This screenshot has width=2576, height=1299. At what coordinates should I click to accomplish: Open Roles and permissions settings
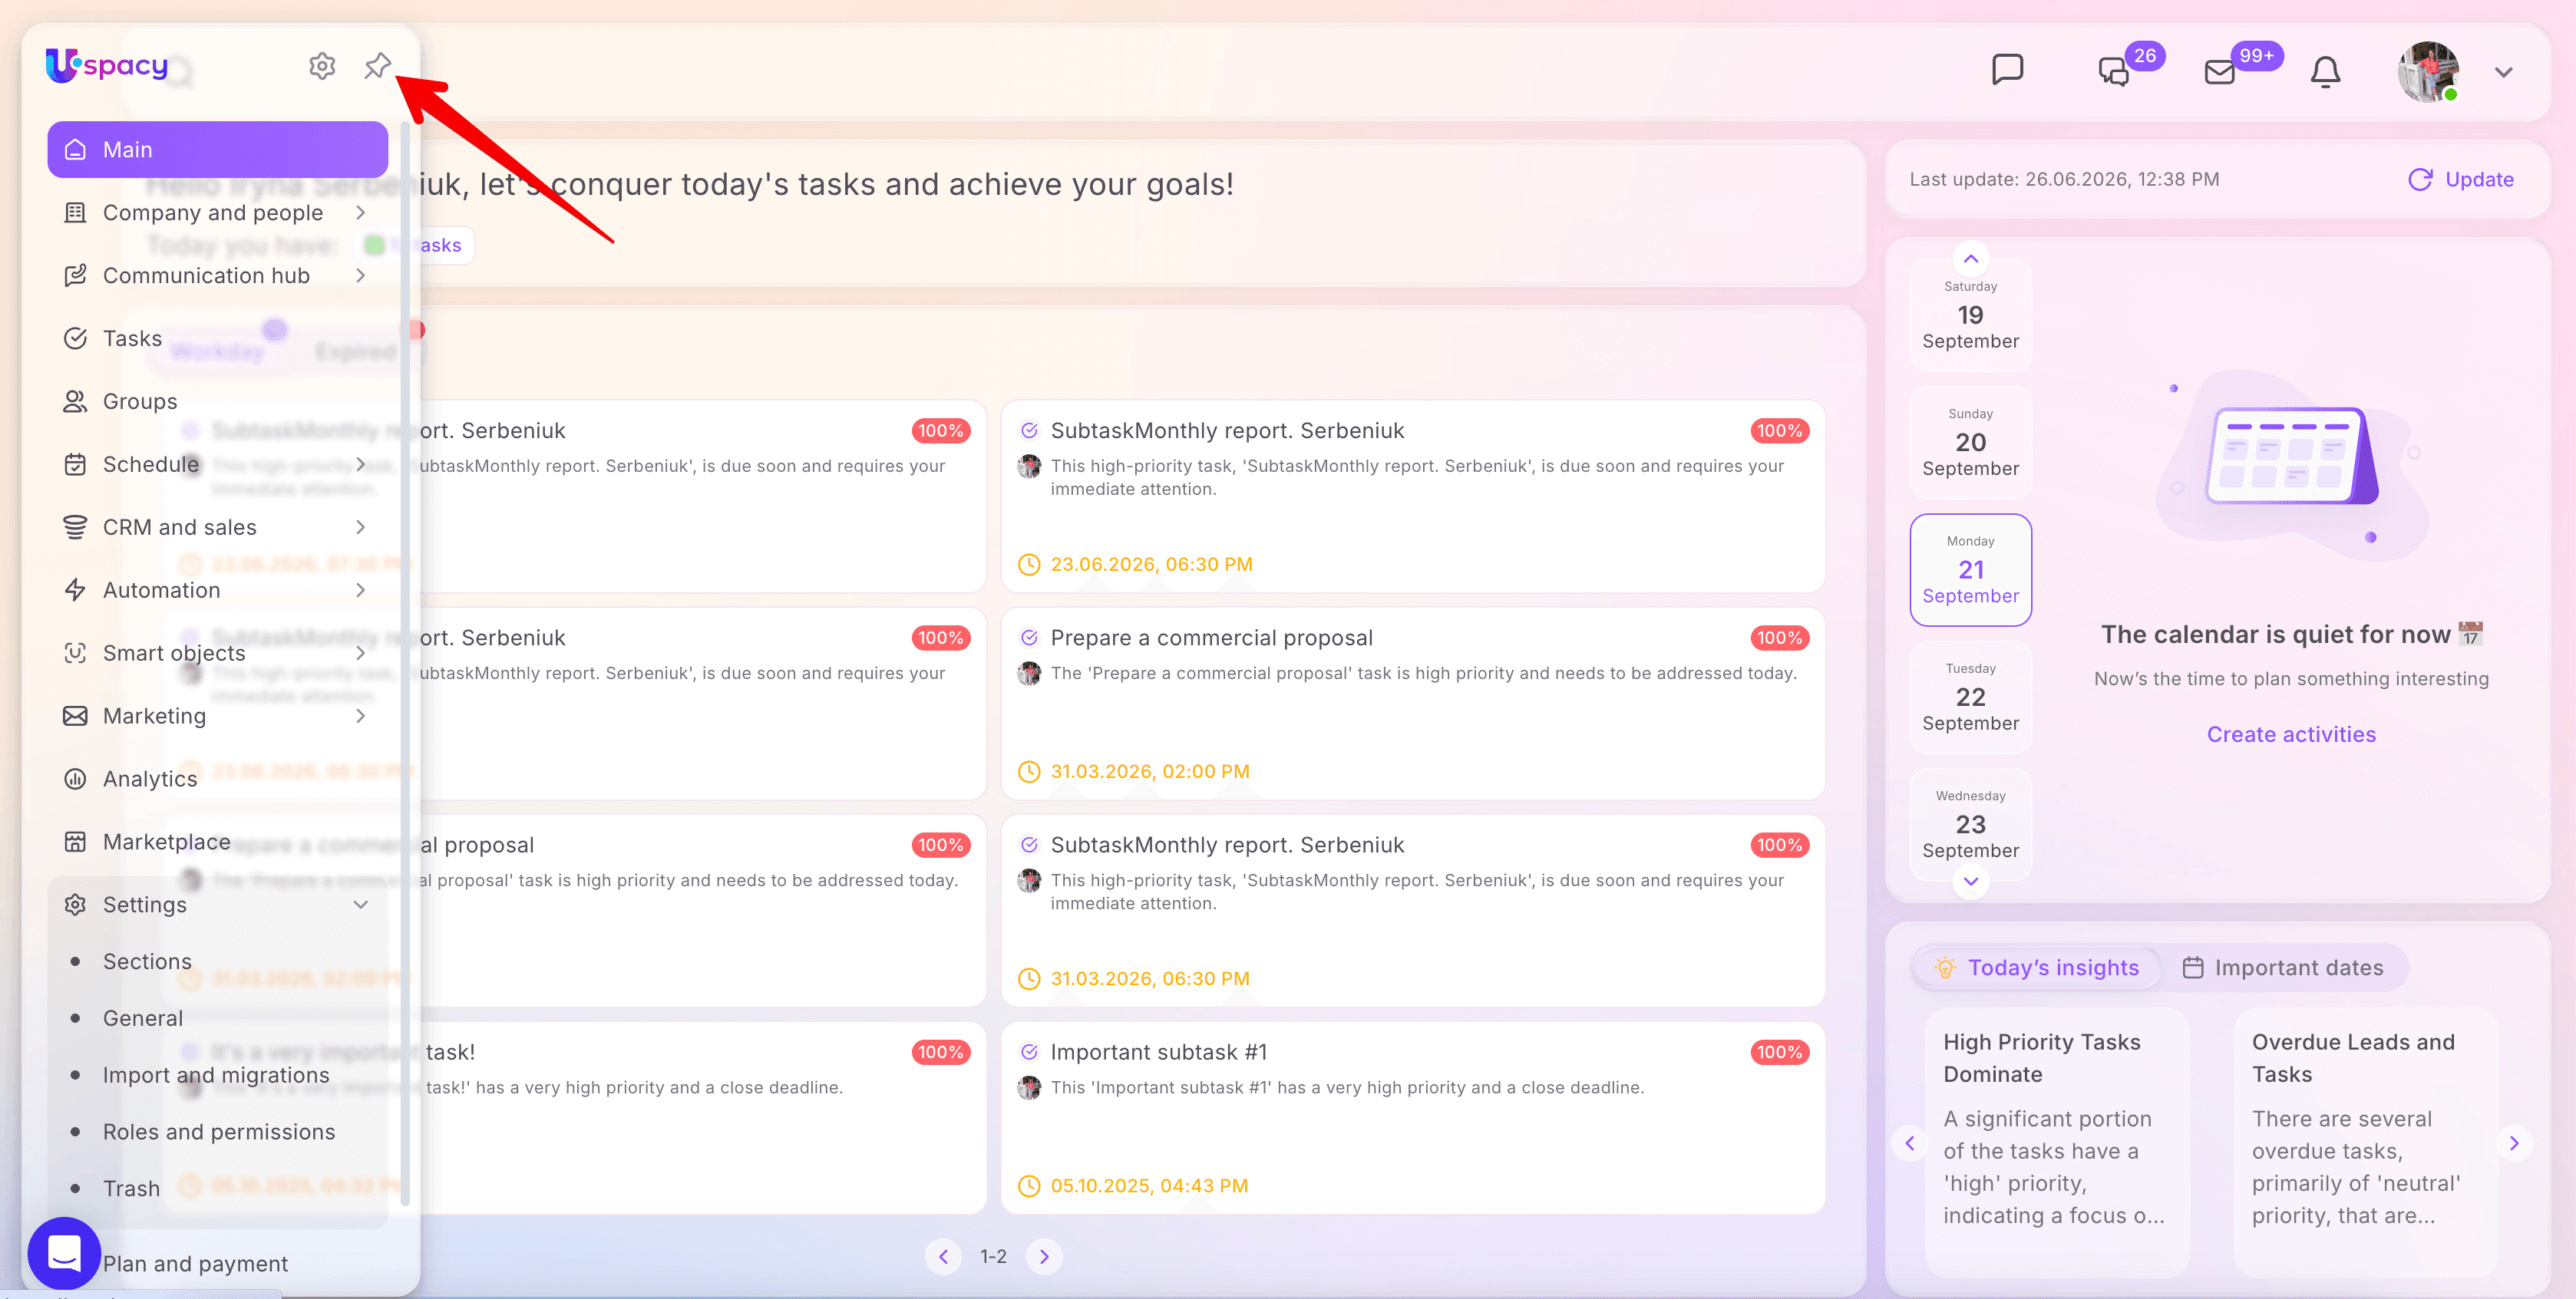[219, 1133]
